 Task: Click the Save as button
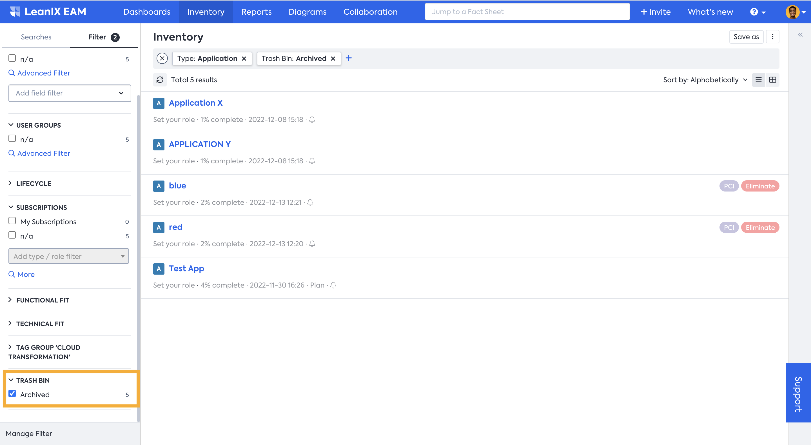[x=746, y=37]
